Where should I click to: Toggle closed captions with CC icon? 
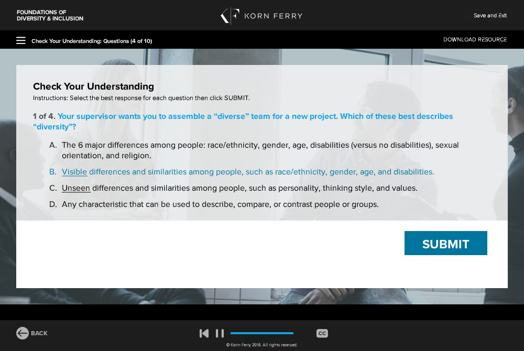coord(322,333)
